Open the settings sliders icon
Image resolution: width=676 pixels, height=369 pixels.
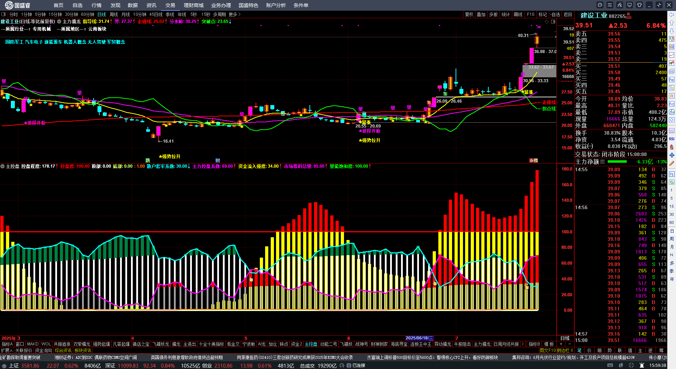pos(610,5)
